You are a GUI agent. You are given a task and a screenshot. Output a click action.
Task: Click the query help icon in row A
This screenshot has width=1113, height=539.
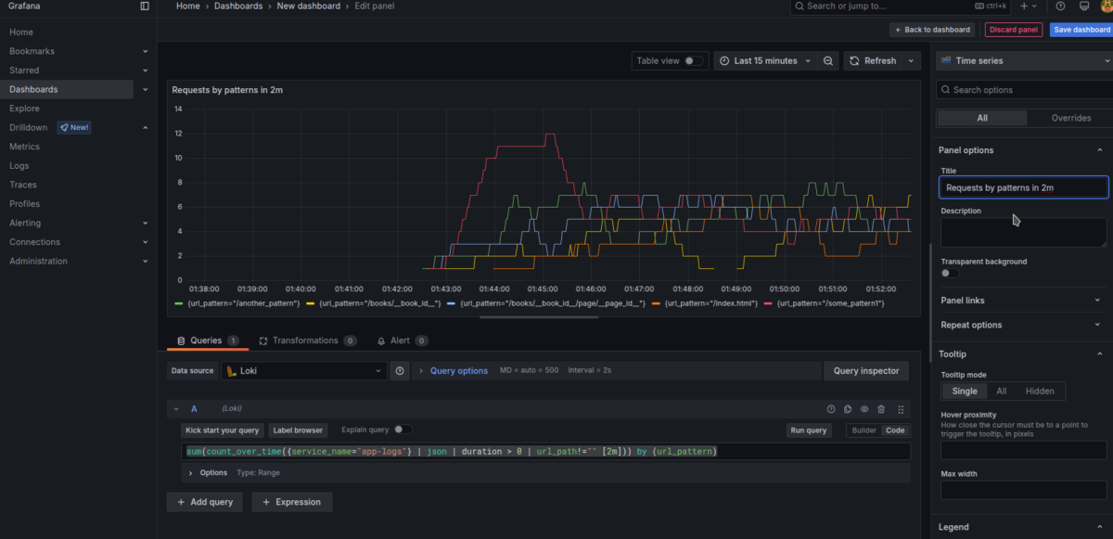pyautogui.click(x=831, y=409)
